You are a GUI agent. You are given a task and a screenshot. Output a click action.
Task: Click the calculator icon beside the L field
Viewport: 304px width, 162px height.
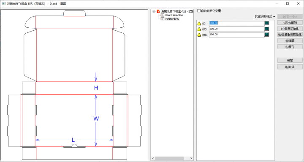tap(267, 23)
